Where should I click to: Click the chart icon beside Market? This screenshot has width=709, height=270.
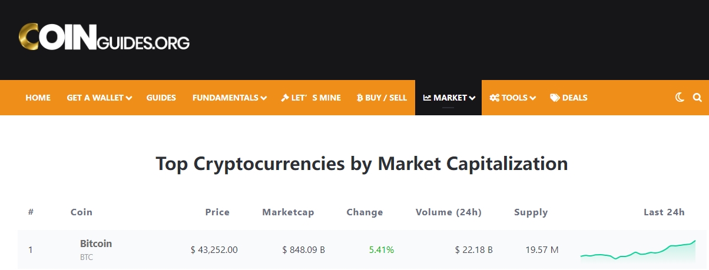427,98
